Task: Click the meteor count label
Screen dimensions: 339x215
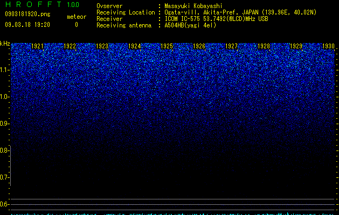Action: (x=77, y=17)
